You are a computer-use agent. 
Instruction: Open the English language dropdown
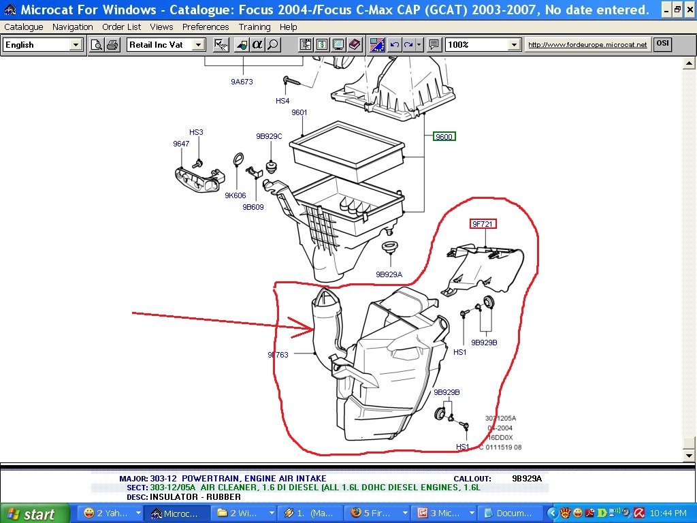(76, 45)
